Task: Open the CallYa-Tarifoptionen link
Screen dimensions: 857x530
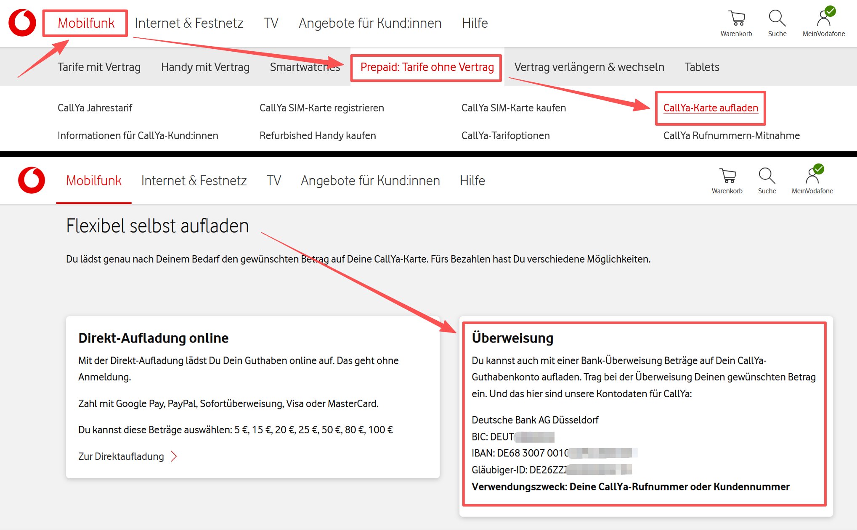Action: click(506, 135)
